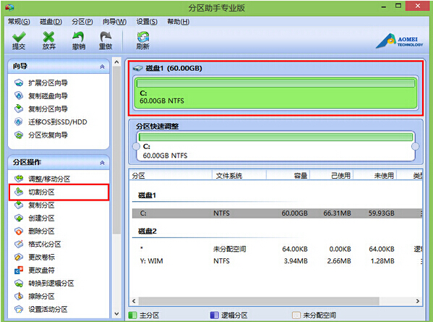Select the 复制分区 operation icon
This screenshot has height=322, width=433.
[x=19, y=205]
